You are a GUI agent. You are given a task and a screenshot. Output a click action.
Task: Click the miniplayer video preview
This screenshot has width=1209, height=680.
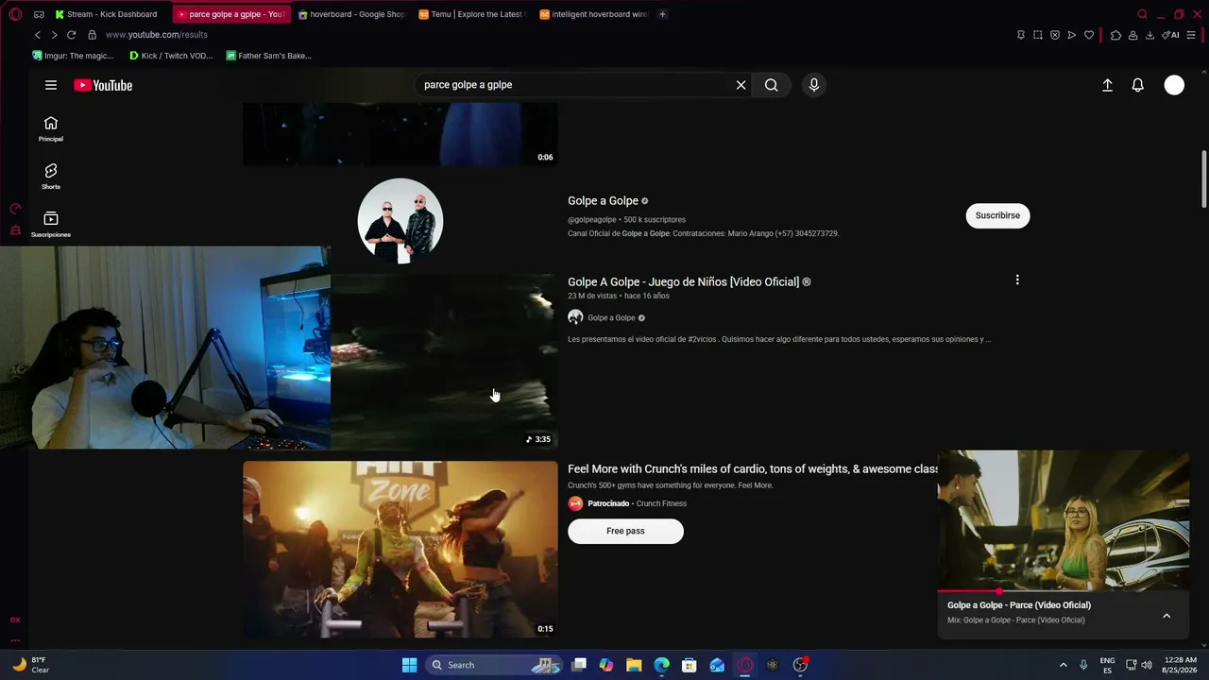pos(1064,520)
